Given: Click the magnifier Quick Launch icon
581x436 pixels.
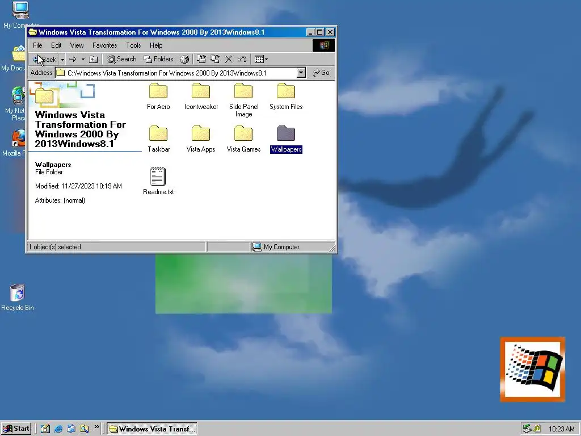Looking at the screenshot, I should [84, 429].
